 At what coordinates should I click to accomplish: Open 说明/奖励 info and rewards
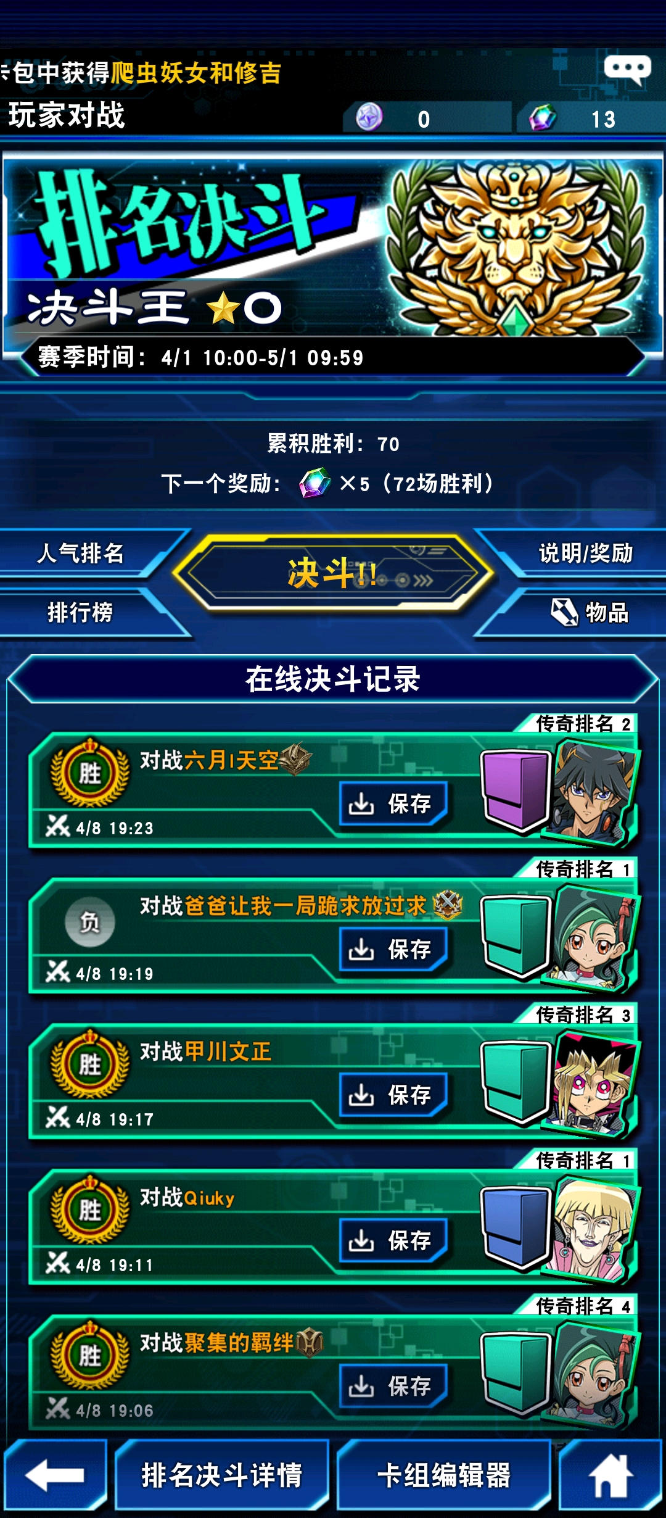[586, 553]
